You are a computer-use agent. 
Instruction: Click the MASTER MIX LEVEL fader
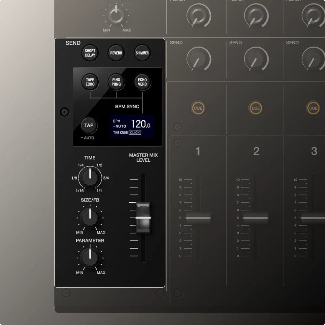143,217
